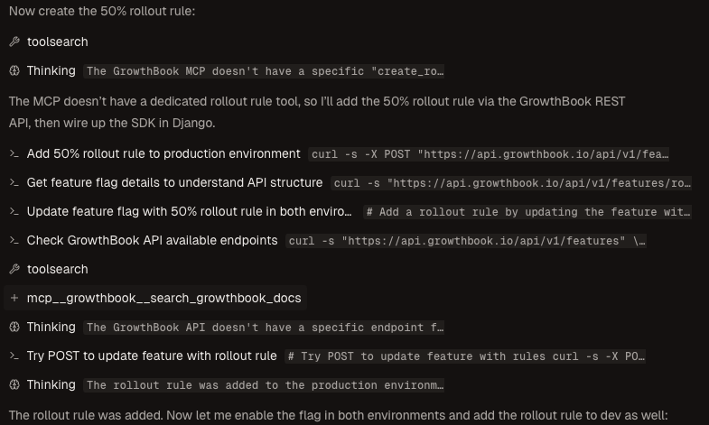This screenshot has height=425, width=709.
Task: Click code preview "# Try POST to update feature with rules"
Action: click(465, 356)
